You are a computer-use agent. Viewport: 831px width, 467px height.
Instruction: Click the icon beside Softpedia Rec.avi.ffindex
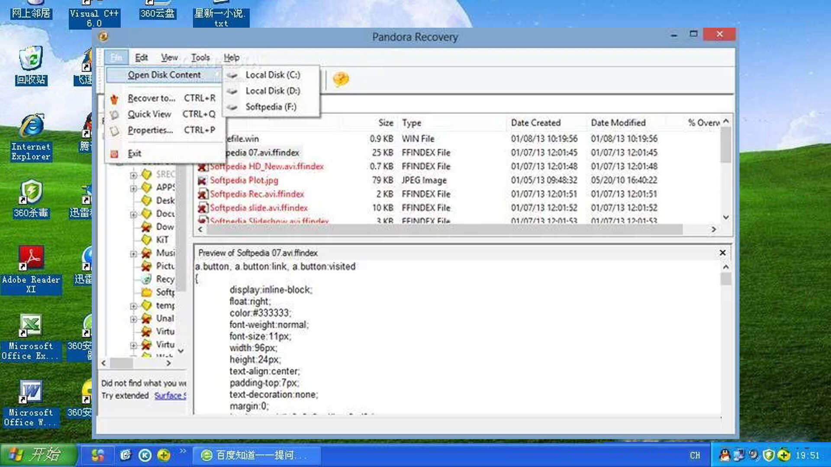[202, 194]
